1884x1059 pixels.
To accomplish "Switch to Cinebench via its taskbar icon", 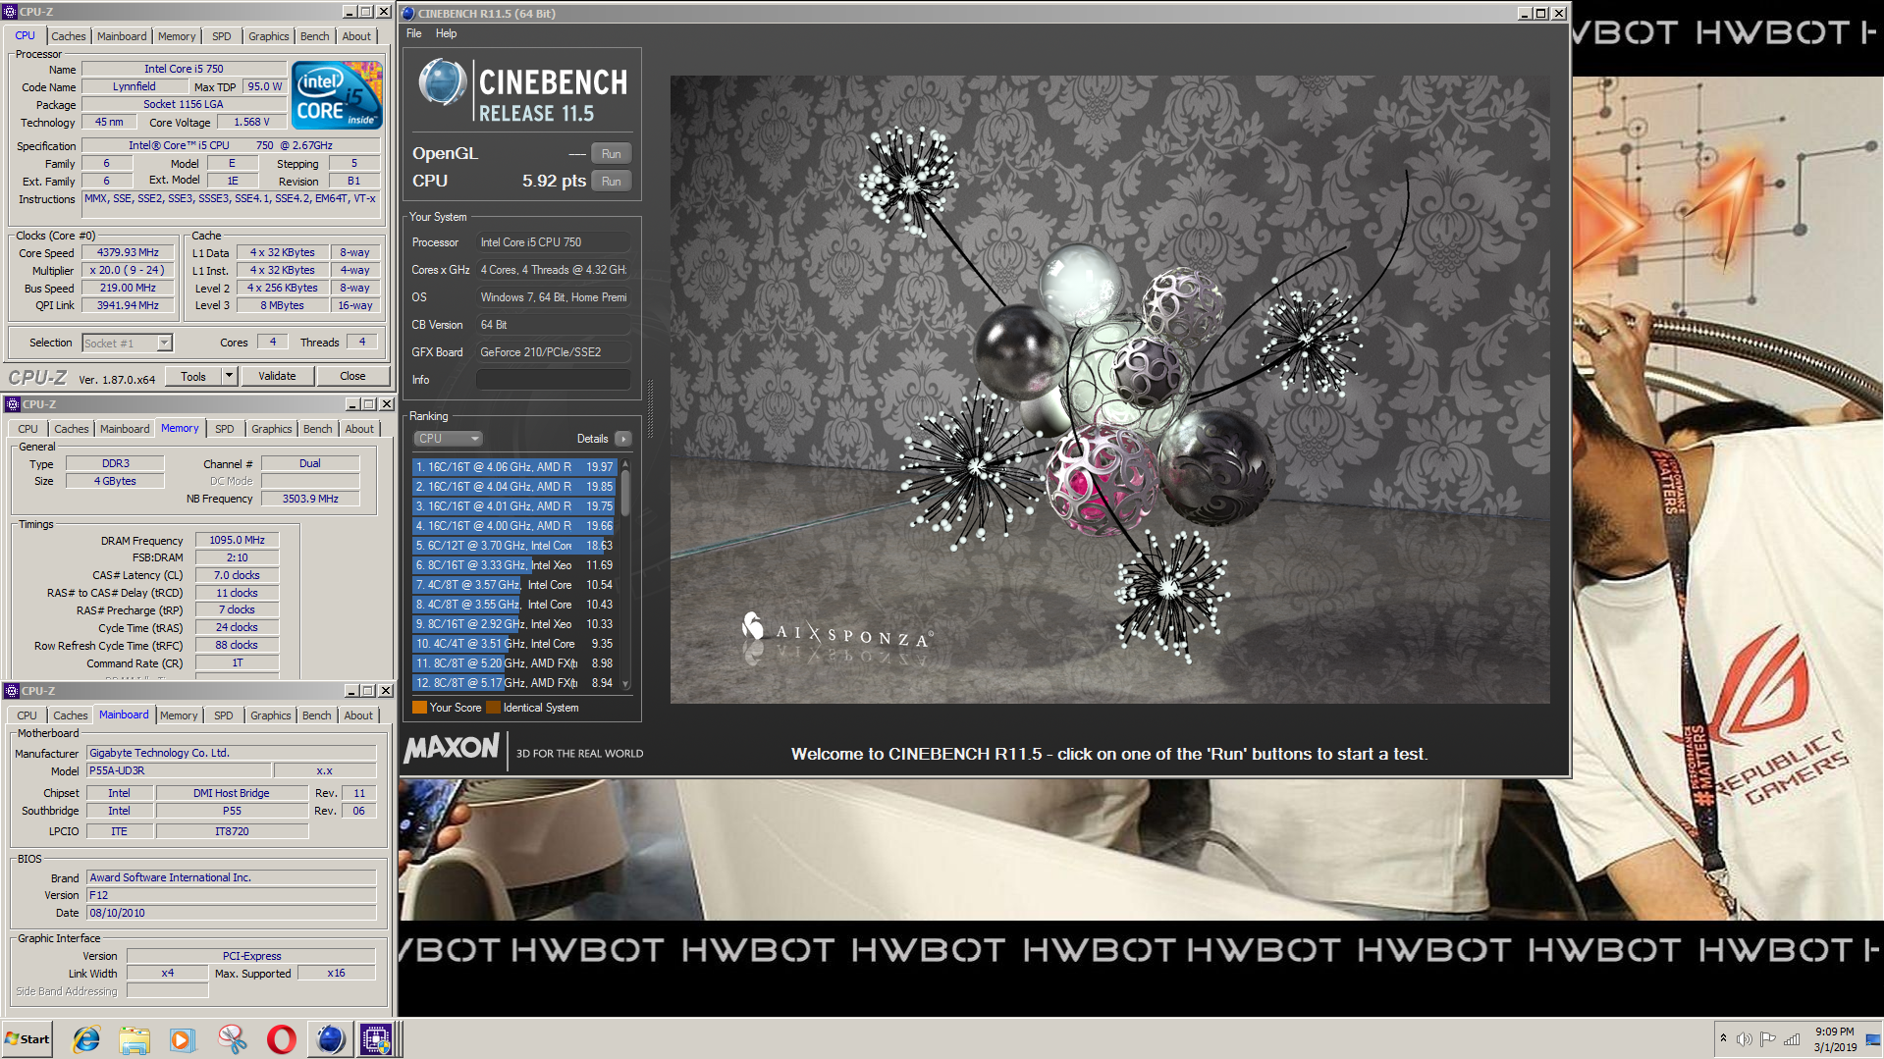I will pyautogui.click(x=330, y=1039).
